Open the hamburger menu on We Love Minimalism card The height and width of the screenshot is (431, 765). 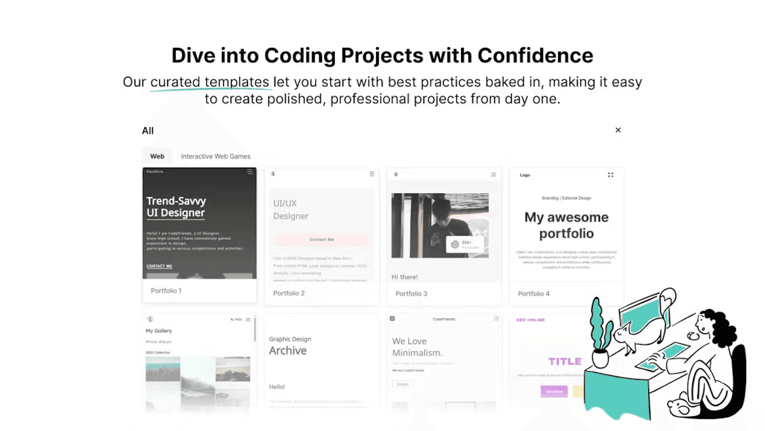tap(496, 319)
